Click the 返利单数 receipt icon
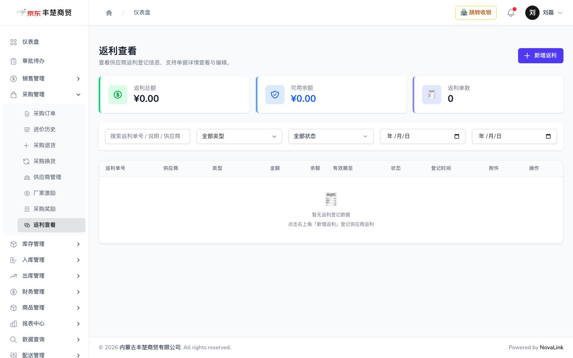The height and width of the screenshot is (358, 573). 432,95
